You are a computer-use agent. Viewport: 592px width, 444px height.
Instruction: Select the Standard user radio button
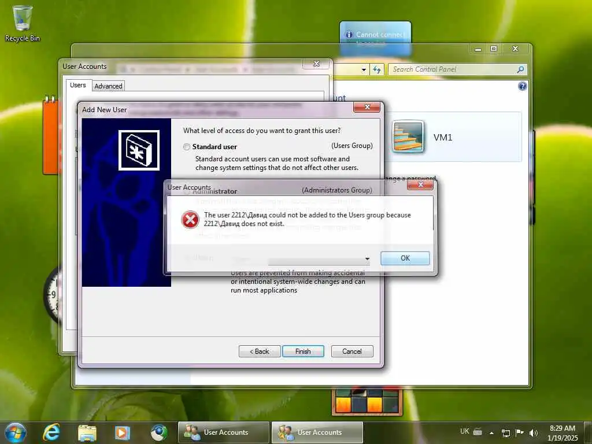click(187, 147)
